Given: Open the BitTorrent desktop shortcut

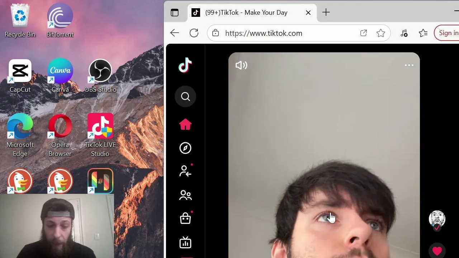Looking at the screenshot, I should 60,20.
